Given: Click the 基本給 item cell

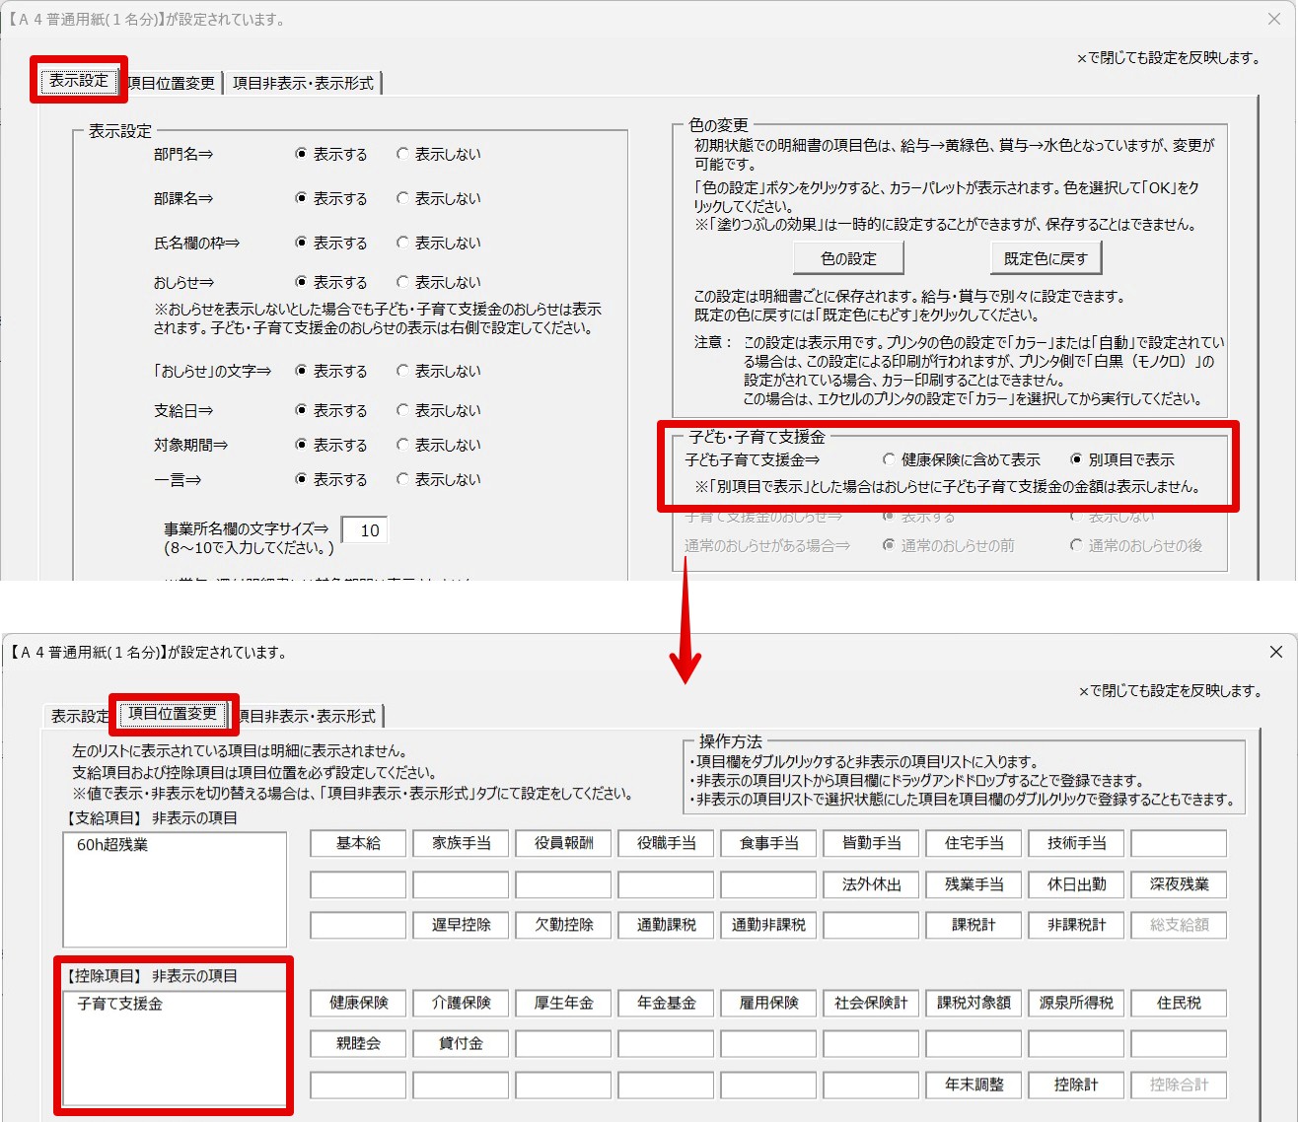Looking at the screenshot, I should tap(358, 843).
